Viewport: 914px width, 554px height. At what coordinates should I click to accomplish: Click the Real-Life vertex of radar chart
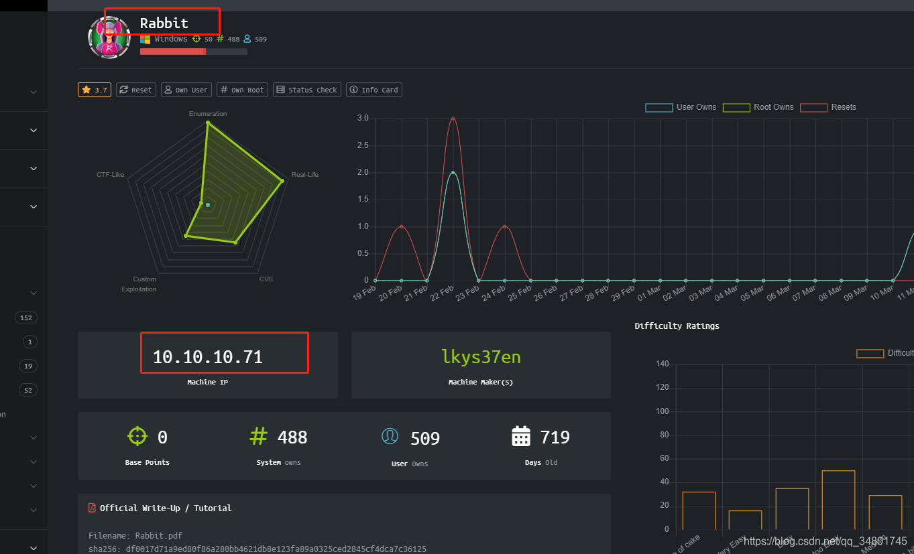[283, 181]
